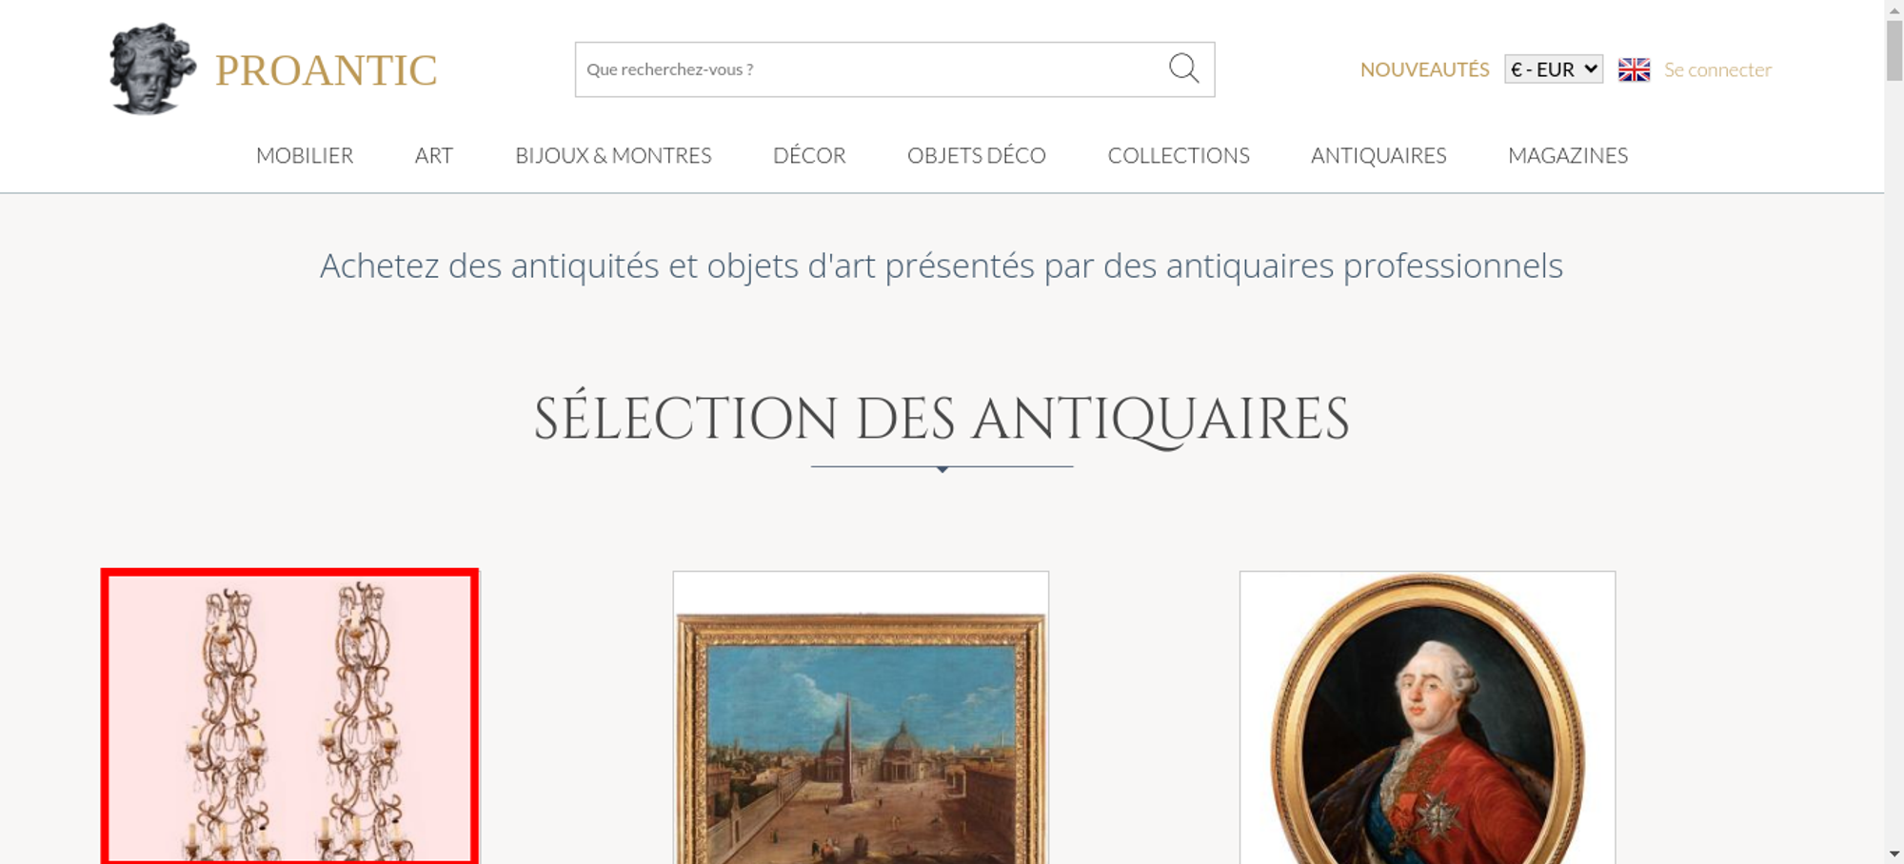
Task: Open the MAGAZINES menu item
Action: 1568,155
